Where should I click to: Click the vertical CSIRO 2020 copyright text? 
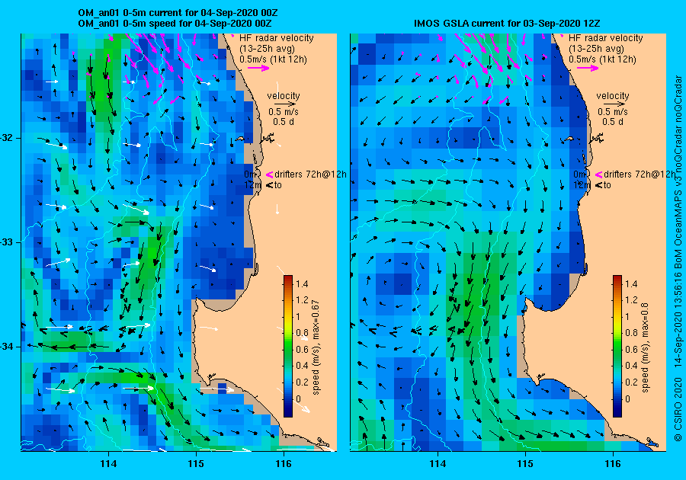[678, 259]
